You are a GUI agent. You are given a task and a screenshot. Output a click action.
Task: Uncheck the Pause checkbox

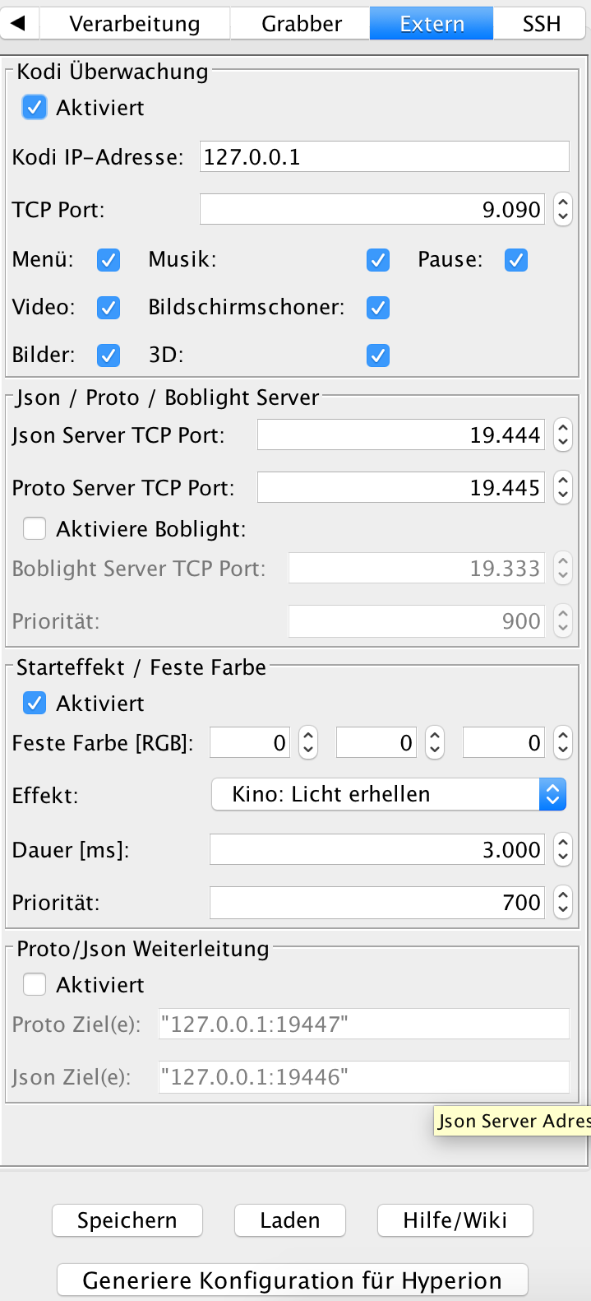pyautogui.click(x=516, y=260)
